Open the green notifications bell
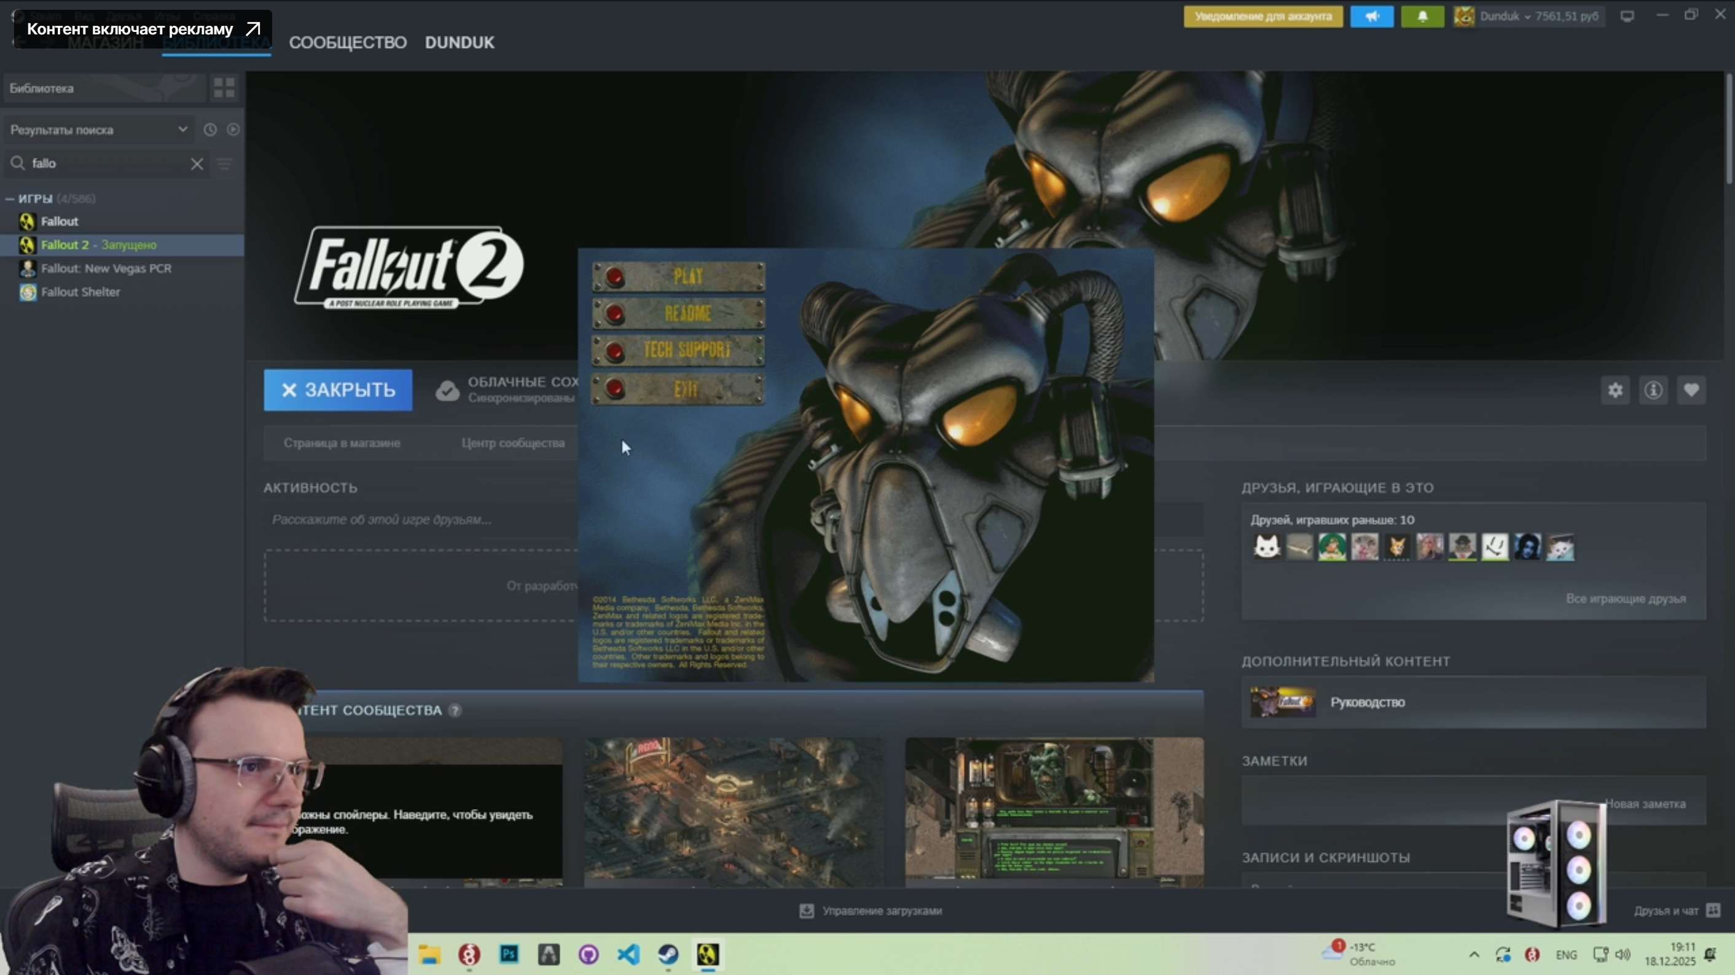Screen dimensions: 1735x975 [1422, 16]
